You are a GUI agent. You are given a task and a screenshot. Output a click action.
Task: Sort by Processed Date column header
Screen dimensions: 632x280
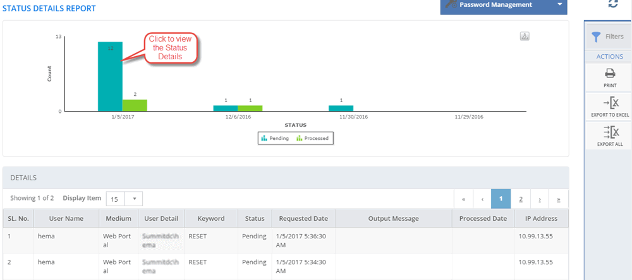[483, 218]
